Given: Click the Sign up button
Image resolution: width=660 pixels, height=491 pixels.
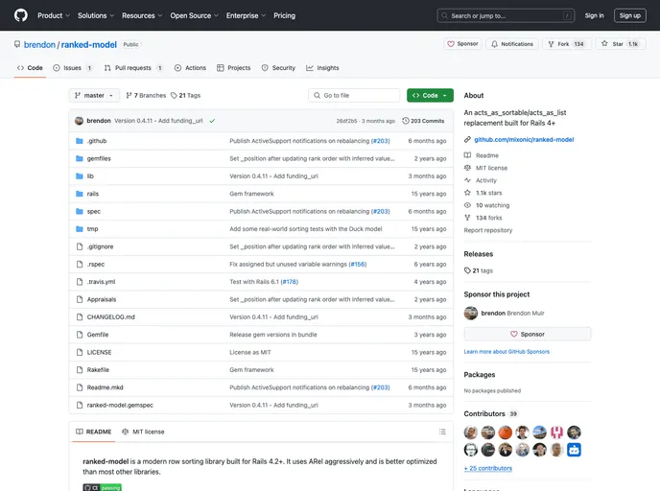Looking at the screenshot, I should pyautogui.click(x=629, y=15).
